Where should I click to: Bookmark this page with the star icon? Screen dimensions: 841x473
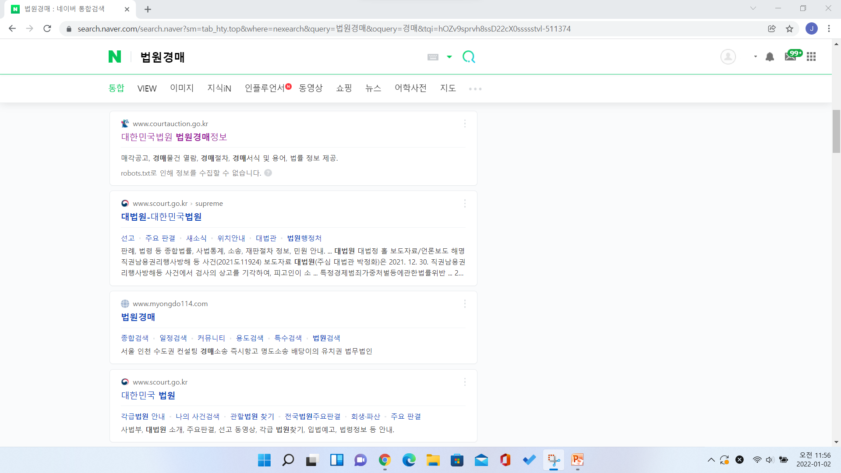point(789,28)
